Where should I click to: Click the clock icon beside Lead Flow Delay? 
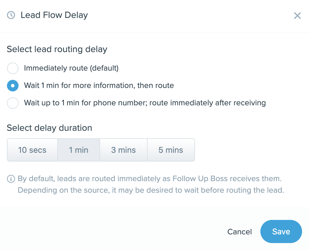click(11, 15)
